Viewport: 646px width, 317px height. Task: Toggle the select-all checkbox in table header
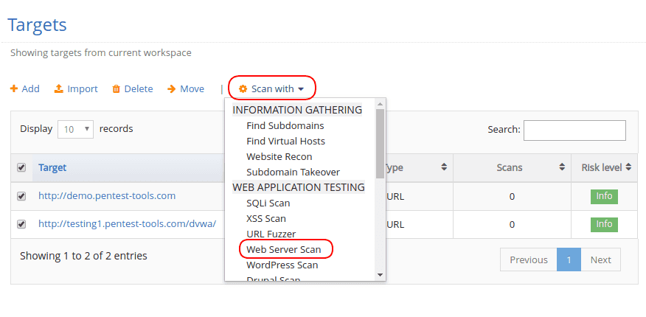(21, 168)
